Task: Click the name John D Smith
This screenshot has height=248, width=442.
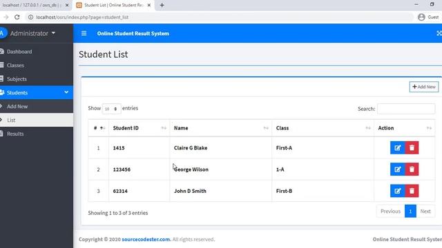Action: click(x=190, y=191)
